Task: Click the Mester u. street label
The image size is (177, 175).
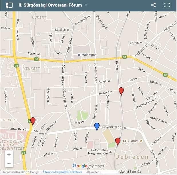Action: pos(41,132)
